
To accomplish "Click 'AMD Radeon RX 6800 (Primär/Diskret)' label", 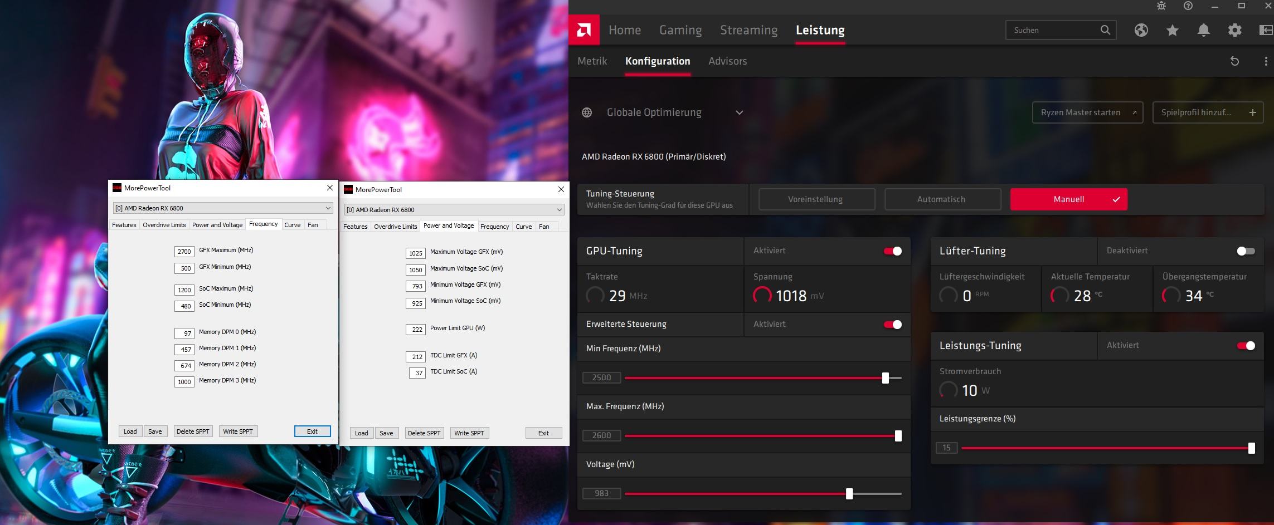I will [x=654, y=157].
